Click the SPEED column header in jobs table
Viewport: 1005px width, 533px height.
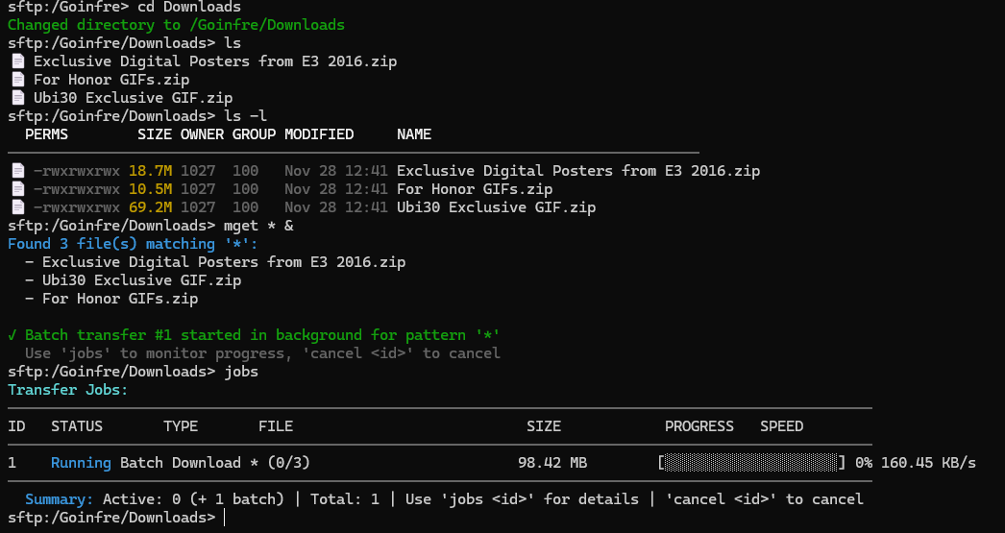781,426
